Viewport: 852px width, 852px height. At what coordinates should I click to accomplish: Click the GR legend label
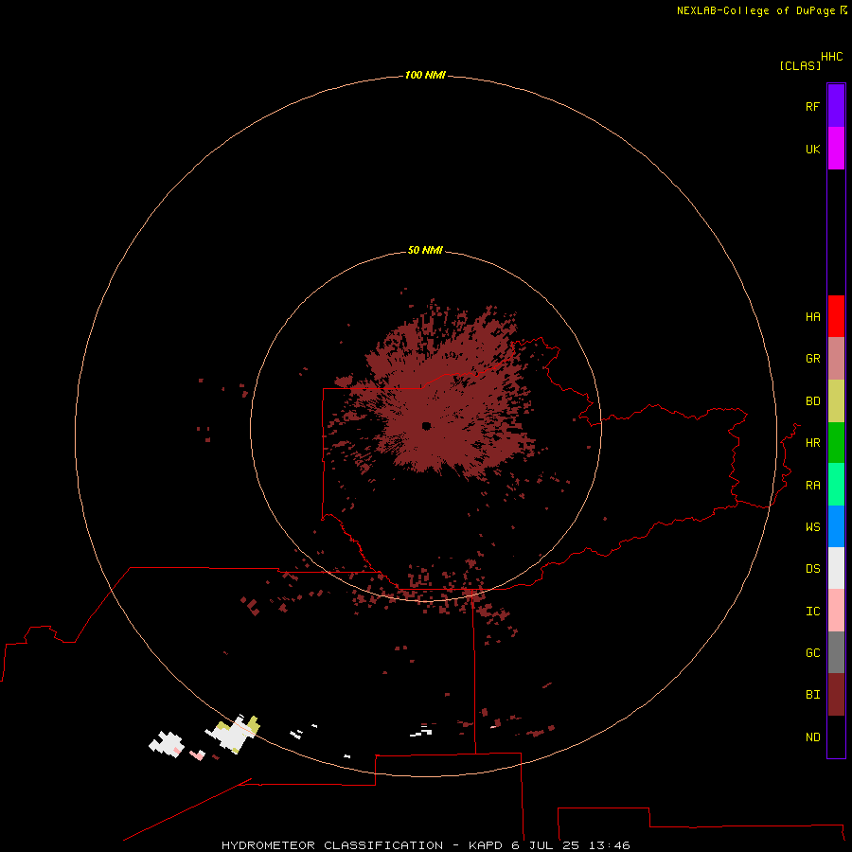812,359
